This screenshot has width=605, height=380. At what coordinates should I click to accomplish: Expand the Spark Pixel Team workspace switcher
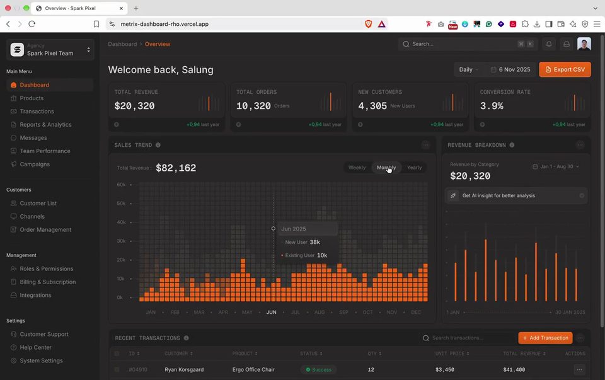tap(50, 50)
